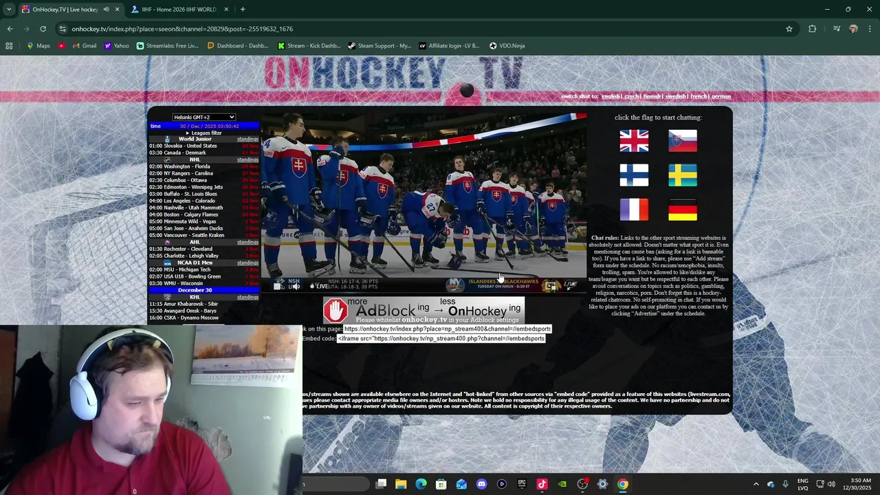Click the France flag to chat
Image resolution: width=880 pixels, height=495 pixels.
click(x=634, y=210)
